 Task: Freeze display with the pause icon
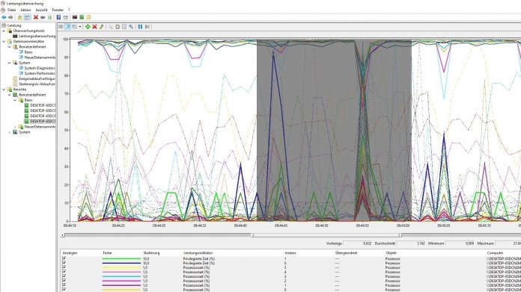[140, 27]
